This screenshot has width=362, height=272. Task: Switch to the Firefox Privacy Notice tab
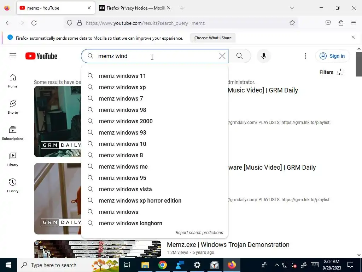[x=135, y=8]
